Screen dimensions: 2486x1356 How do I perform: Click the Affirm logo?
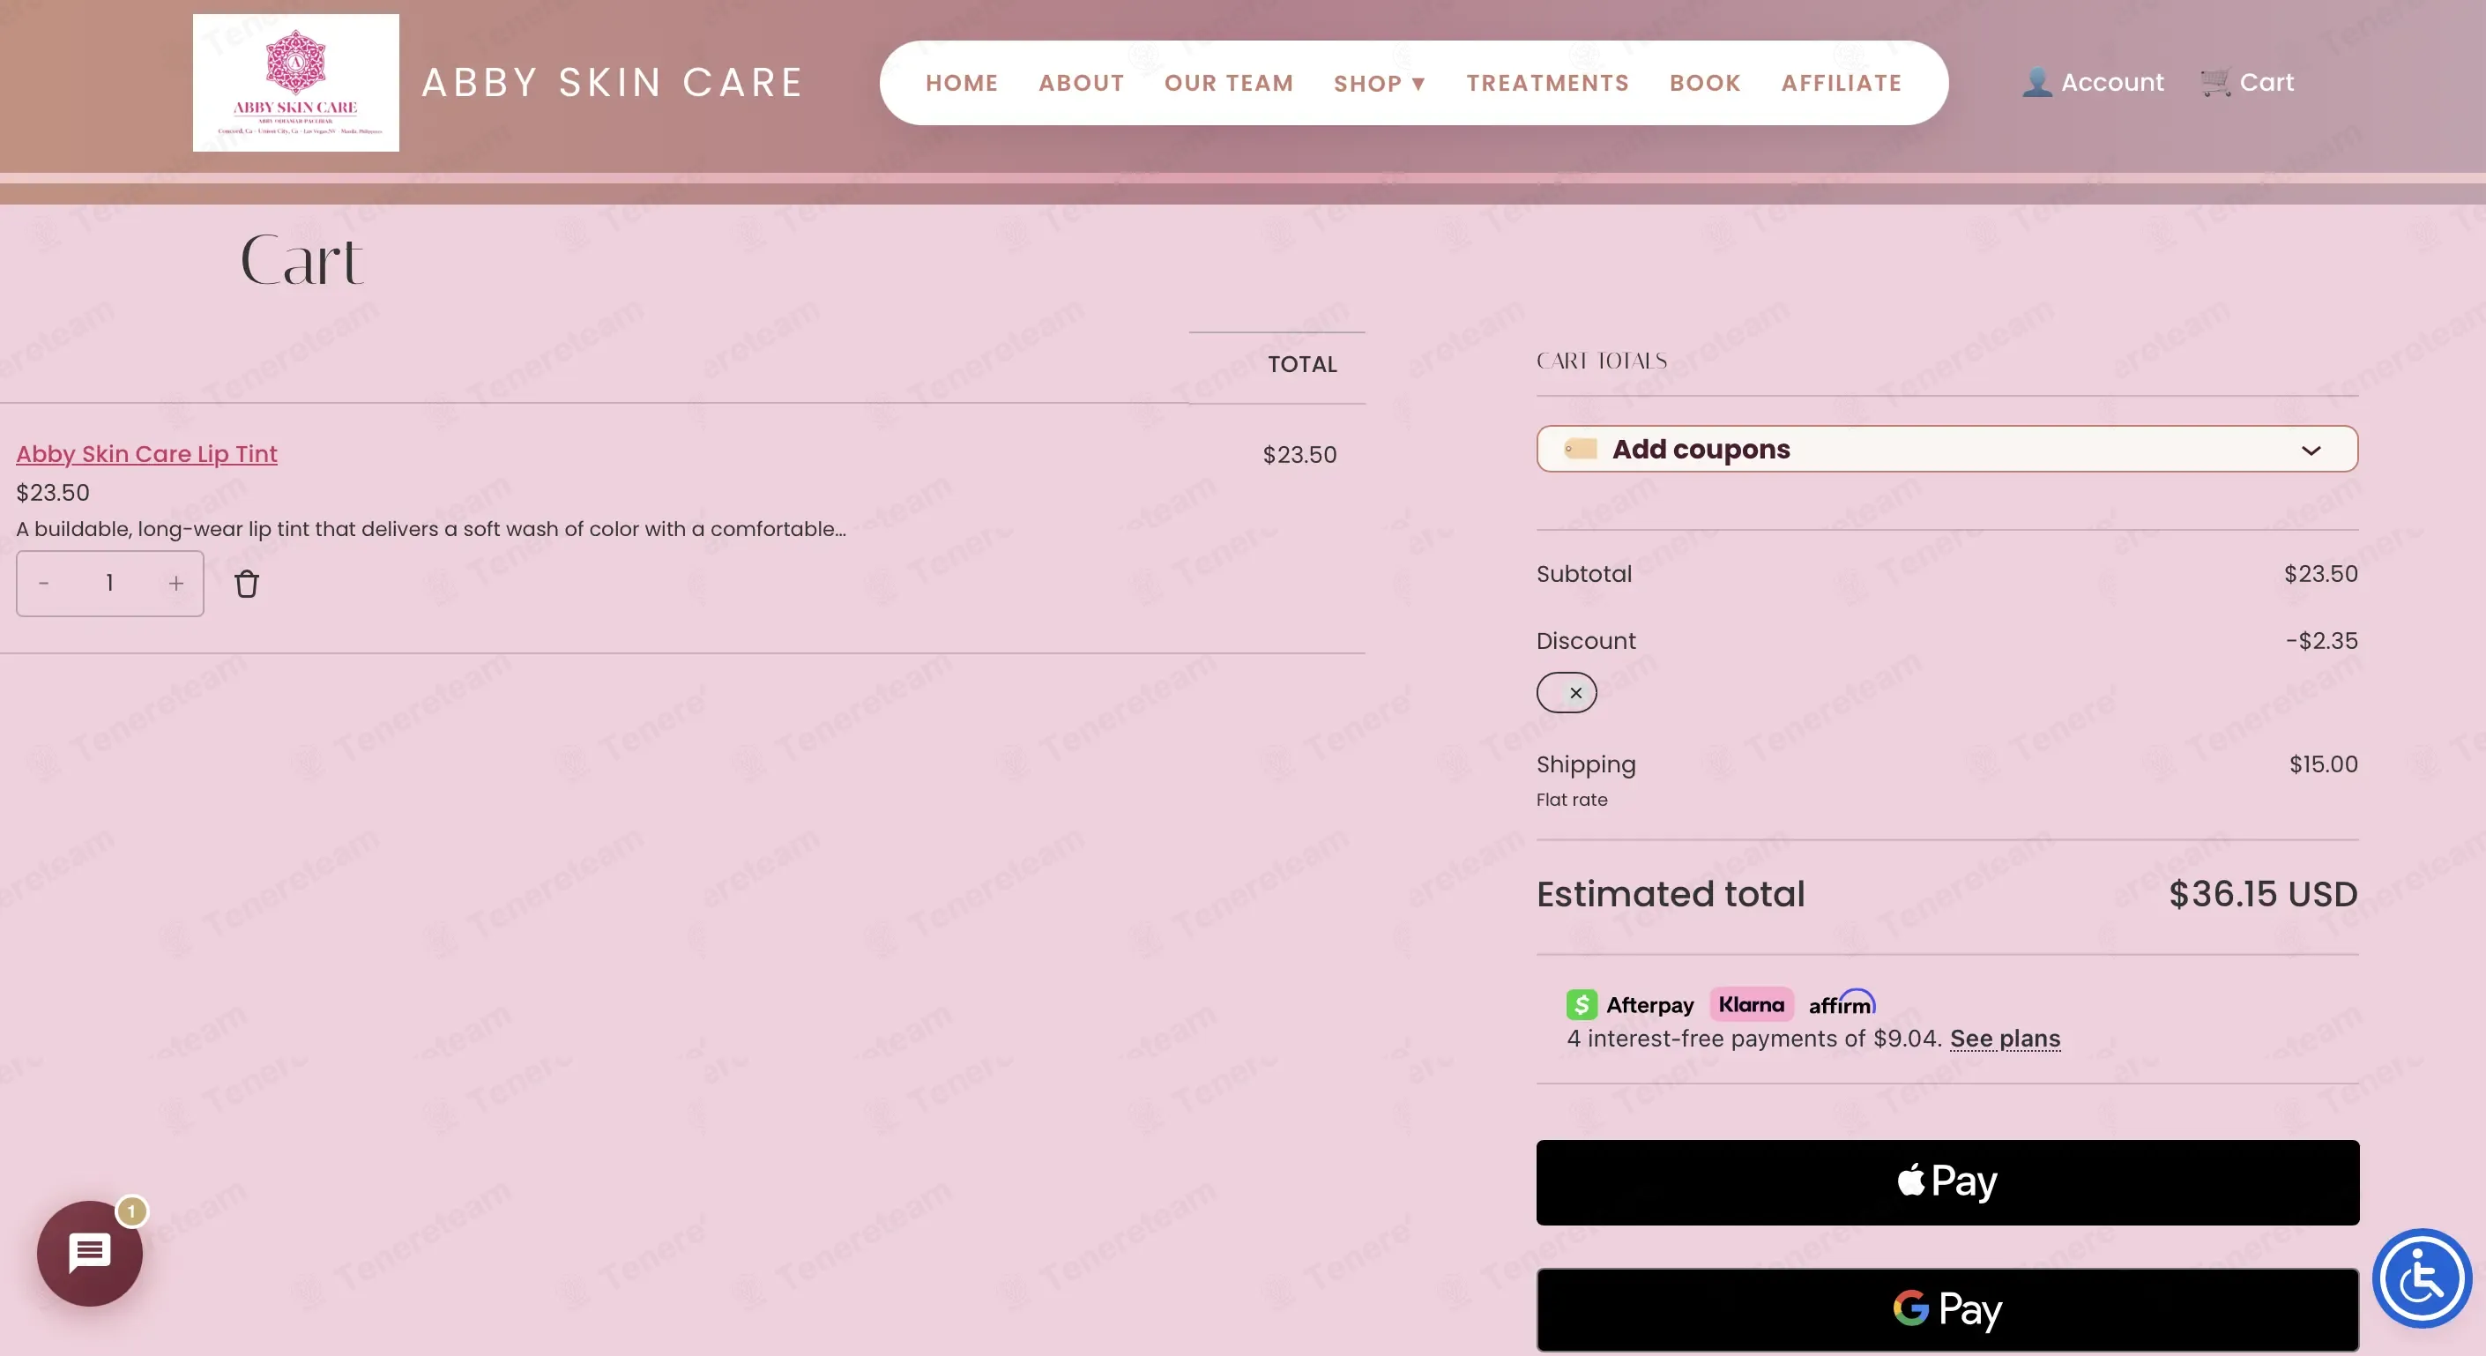click(1842, 1002)
